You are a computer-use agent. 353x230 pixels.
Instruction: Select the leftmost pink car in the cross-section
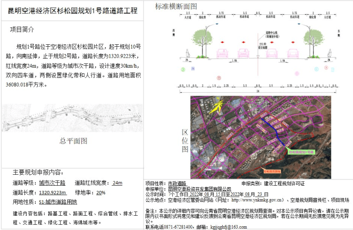click(x=222, y=53)
